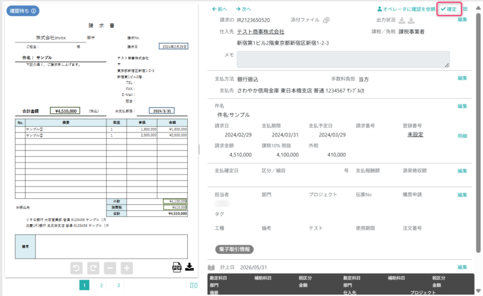Click the invoice row サンプル①
Viewport: 483px width, 296px height.
click(x=101, y=129)
